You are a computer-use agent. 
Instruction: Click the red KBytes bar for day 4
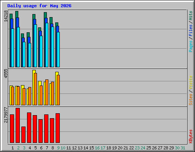pyautogui.click(x=29, y=128)
